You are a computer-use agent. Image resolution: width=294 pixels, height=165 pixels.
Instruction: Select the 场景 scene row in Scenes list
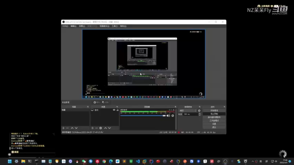tap(75, 110)
